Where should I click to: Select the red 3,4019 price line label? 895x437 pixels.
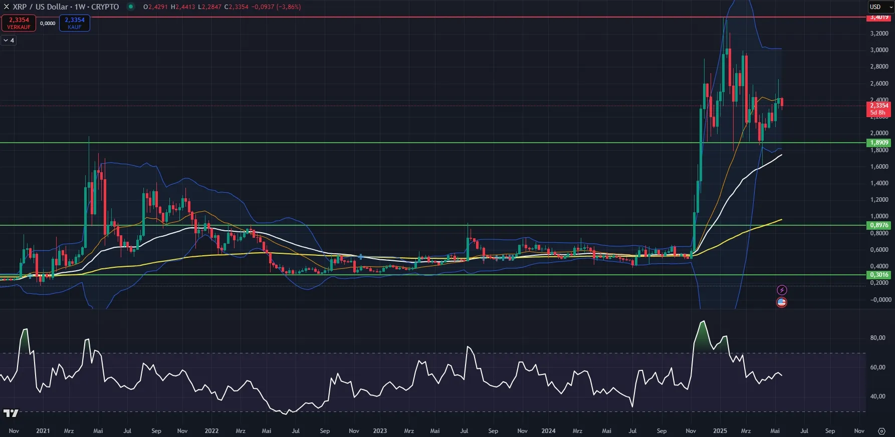pos(879,18)
